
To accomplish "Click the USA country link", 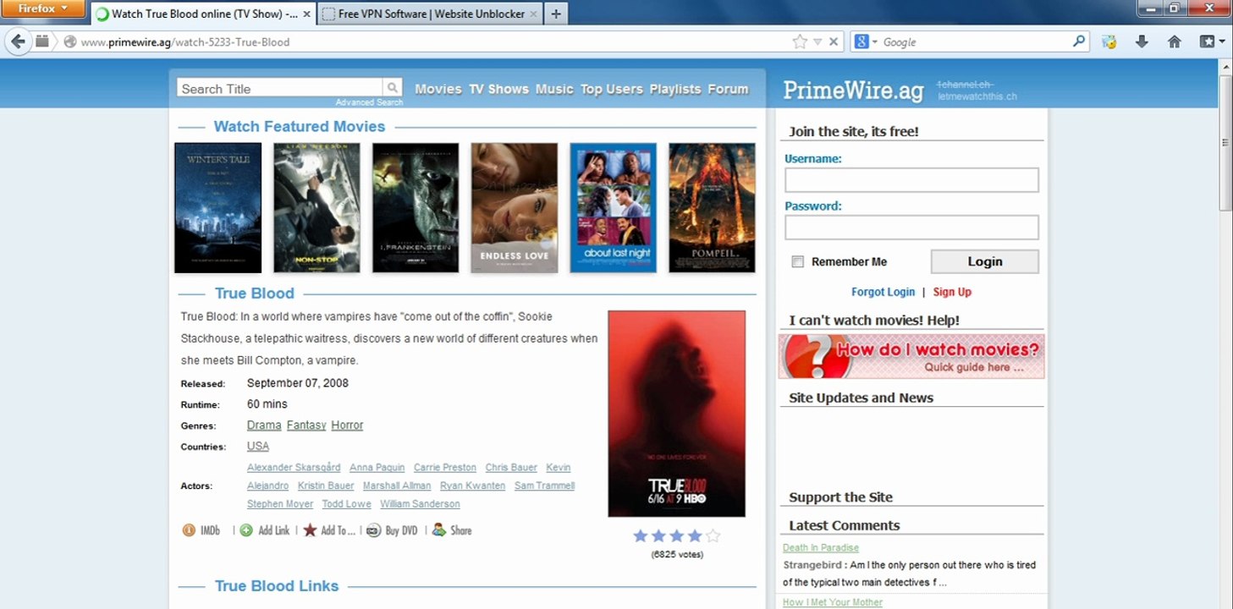I will (258, 446).
